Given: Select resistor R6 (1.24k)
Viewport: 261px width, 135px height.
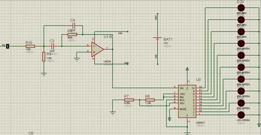Looking at the screenshot, I should (150, 100).
